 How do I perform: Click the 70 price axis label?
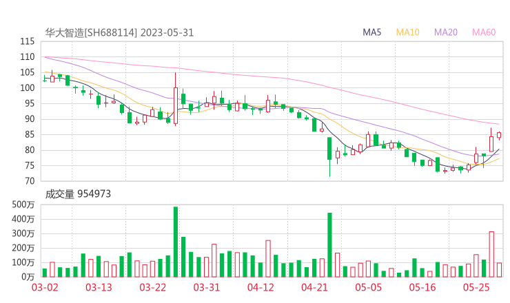click(x=30, y=180)
